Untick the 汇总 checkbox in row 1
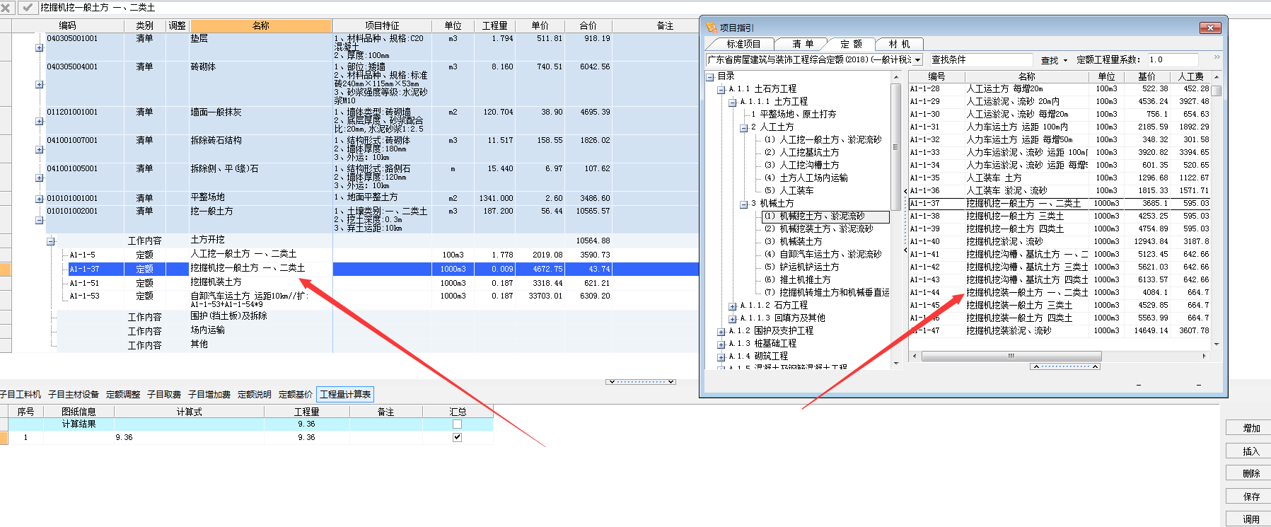This screenshot has width=1271, height=527. tap(457, 437)
